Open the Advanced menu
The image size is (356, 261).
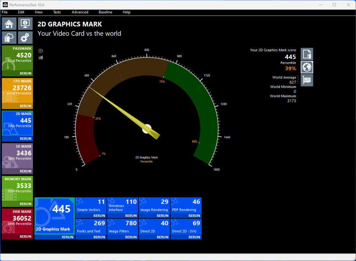point(80,12)
